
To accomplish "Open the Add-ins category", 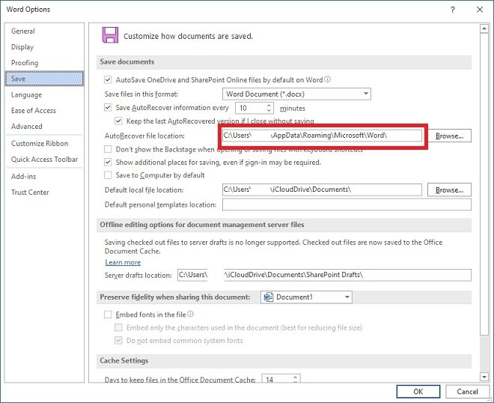I will click(x=44, y=176).
